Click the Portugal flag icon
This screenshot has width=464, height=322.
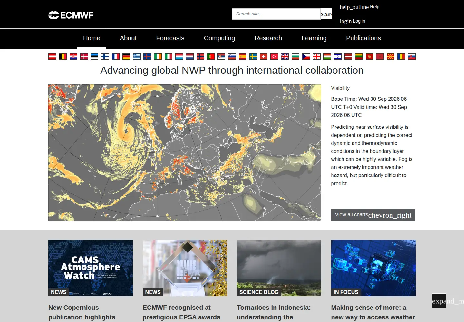pyautogui.click(x=211, y=57)
